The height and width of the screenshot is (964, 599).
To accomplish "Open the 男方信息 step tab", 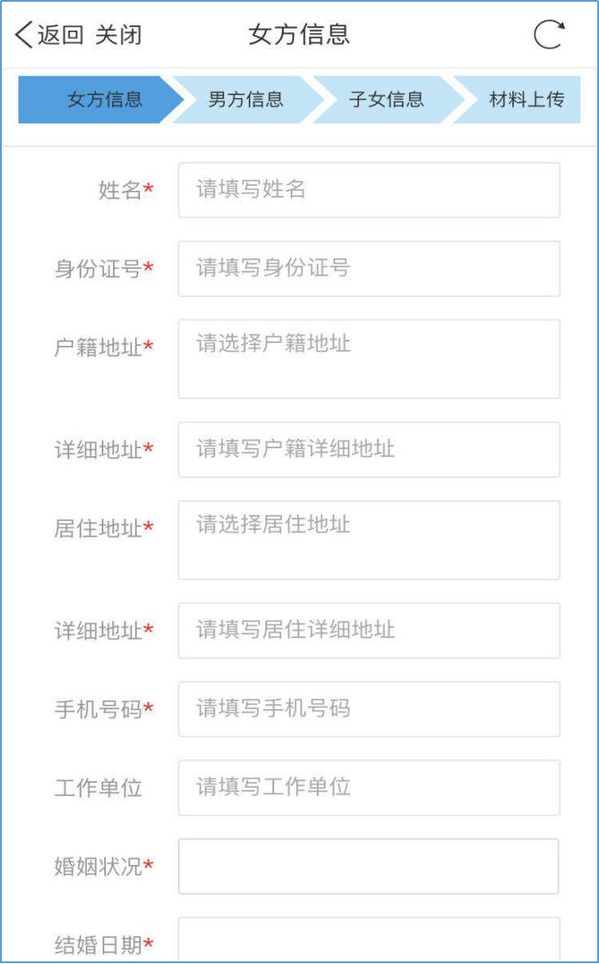I will tap(245, 99).
